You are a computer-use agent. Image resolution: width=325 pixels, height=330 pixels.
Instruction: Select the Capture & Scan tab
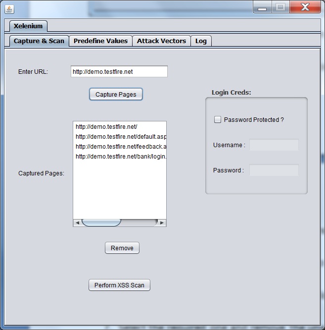coord(39,41)
